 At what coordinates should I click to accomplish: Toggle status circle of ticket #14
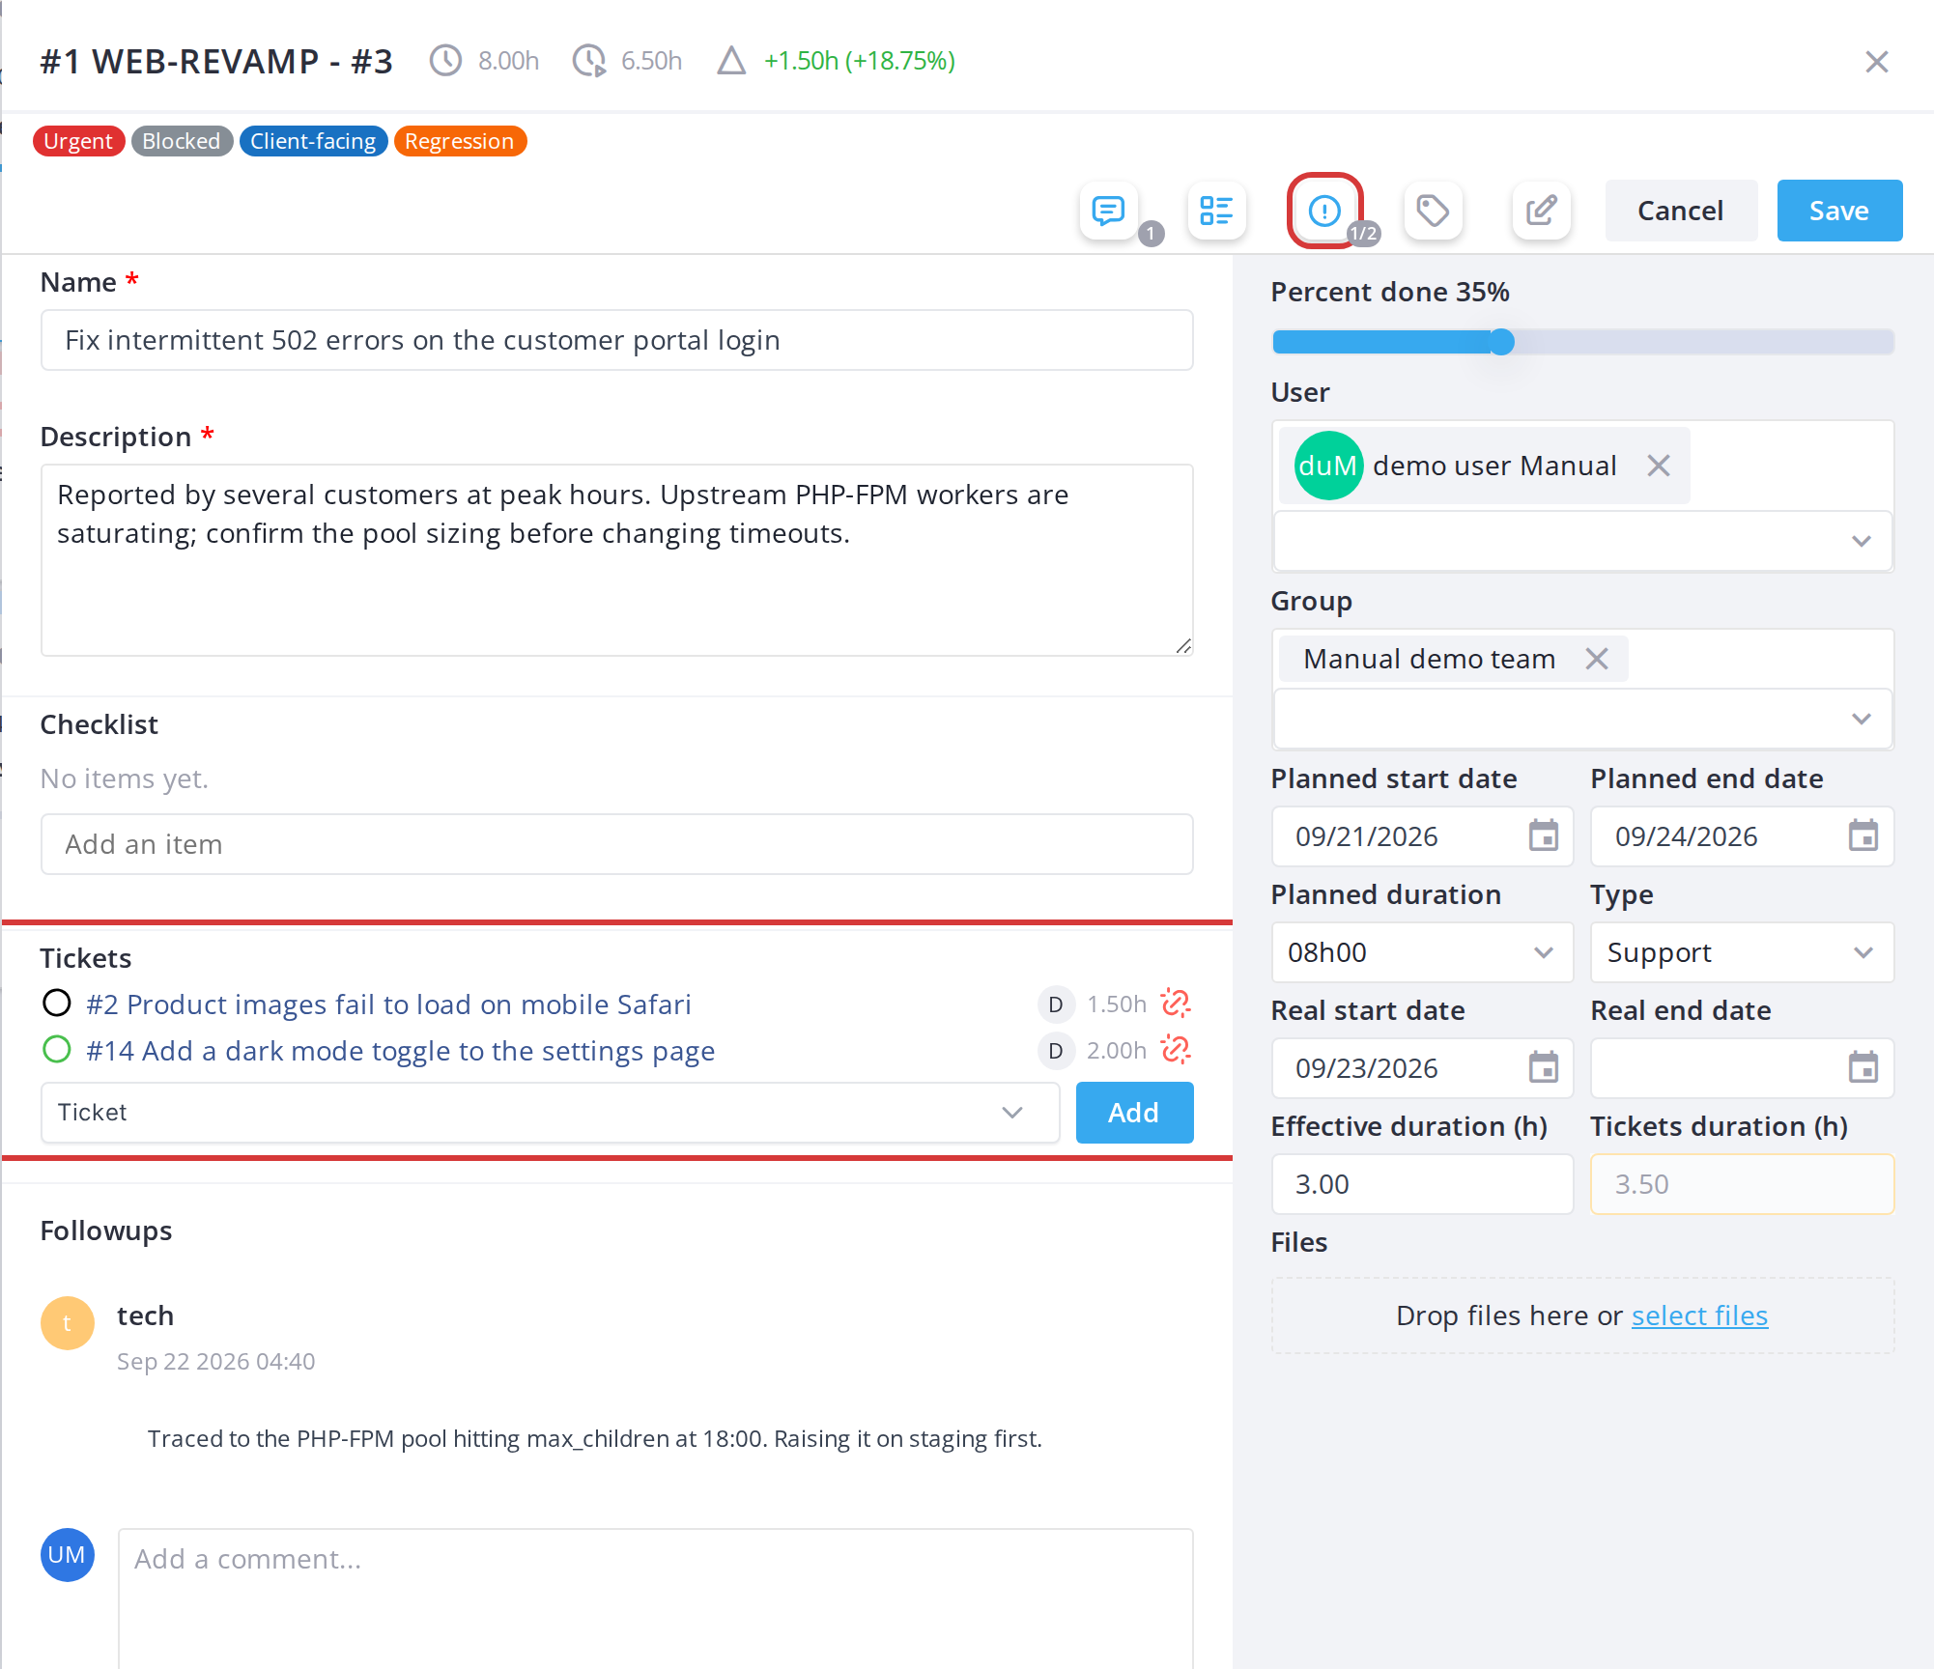pos(57,1050)
